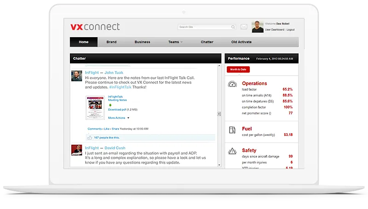Click the search magnifier icon
Screen dimensions: 368x209
tap(233, 27)
